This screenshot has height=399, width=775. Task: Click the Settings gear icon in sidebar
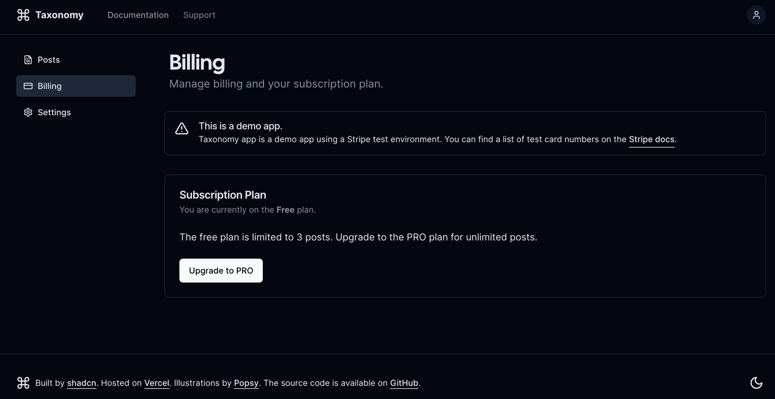tap(28, 113)
